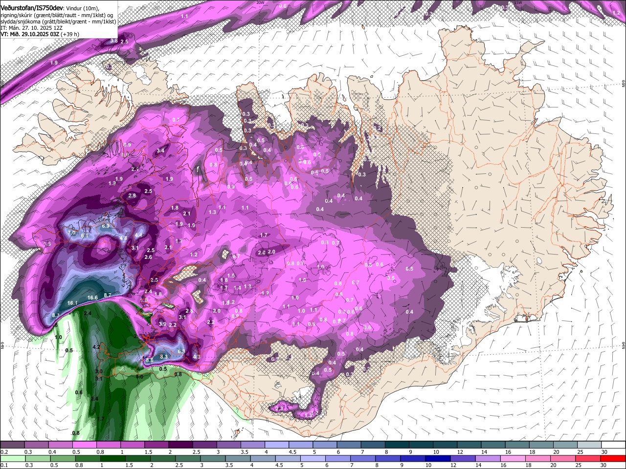Click the 'IT: Mán. 27. 10. 2025 12Z' line
626x469 pixels.
[x=31, y=28]
